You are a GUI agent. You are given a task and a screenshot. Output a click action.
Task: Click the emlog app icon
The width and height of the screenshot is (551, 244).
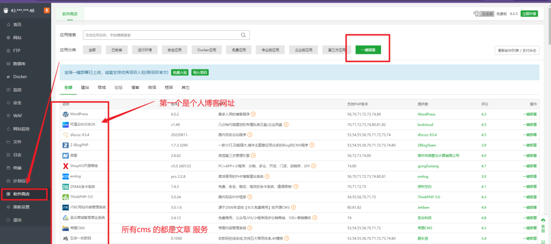66,176
